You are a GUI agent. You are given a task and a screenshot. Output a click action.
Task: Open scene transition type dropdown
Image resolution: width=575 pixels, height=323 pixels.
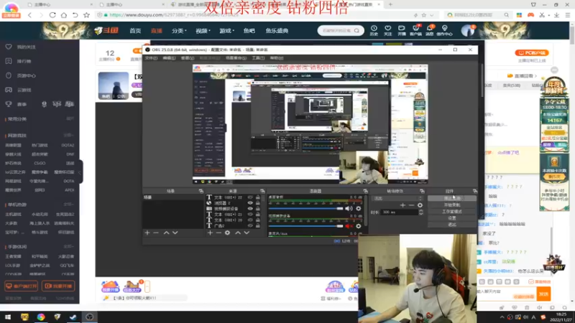click(x=397, y=198)
